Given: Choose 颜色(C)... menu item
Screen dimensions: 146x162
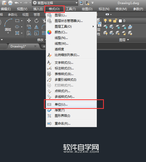Looking at the screenshot, I should click(x=71, y=32).
